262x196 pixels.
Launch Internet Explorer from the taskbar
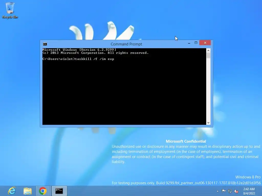click(x=12, y=191)
